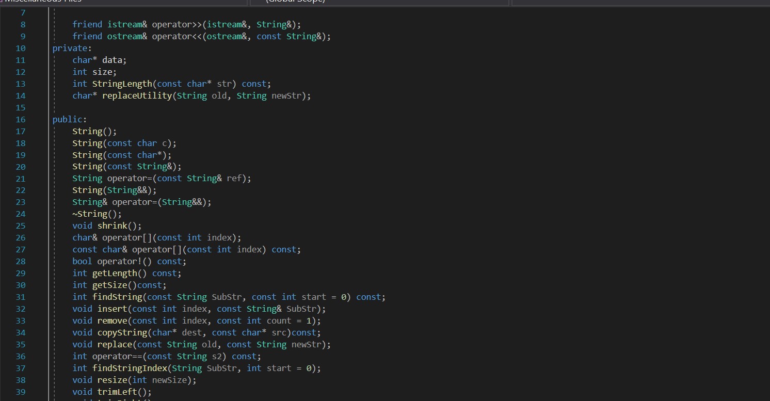
Task: Click the ~String destructor declaration
Action: click(x=89, y=214)
